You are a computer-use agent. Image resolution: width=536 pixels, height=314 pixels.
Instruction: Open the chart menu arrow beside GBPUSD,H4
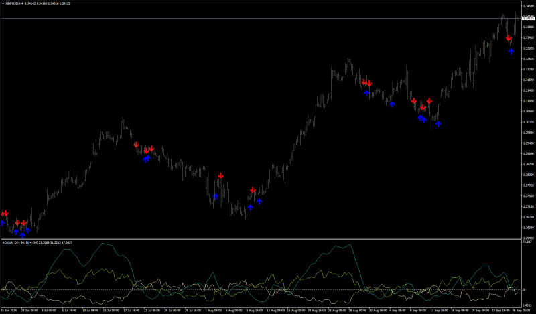click(3, 3)
